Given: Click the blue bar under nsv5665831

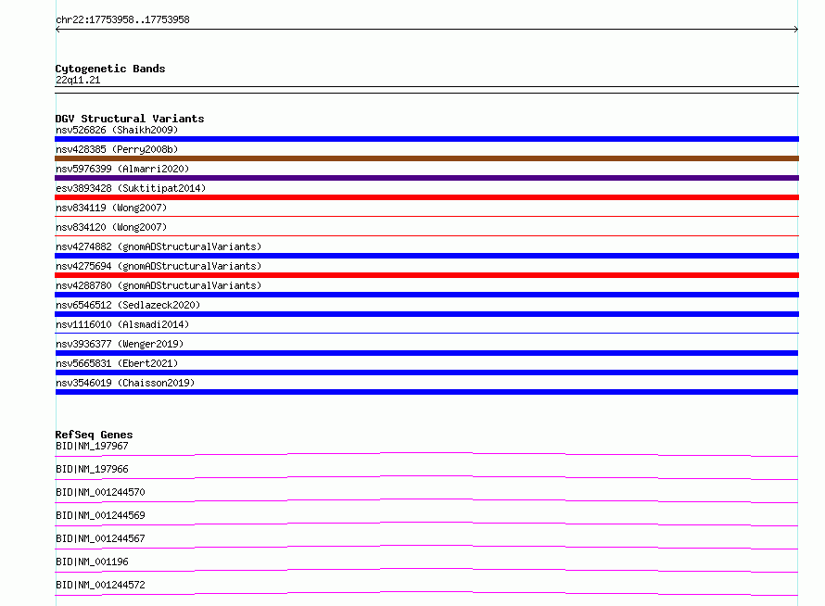Looking at the screenshot, I should (x=426, y=372).
